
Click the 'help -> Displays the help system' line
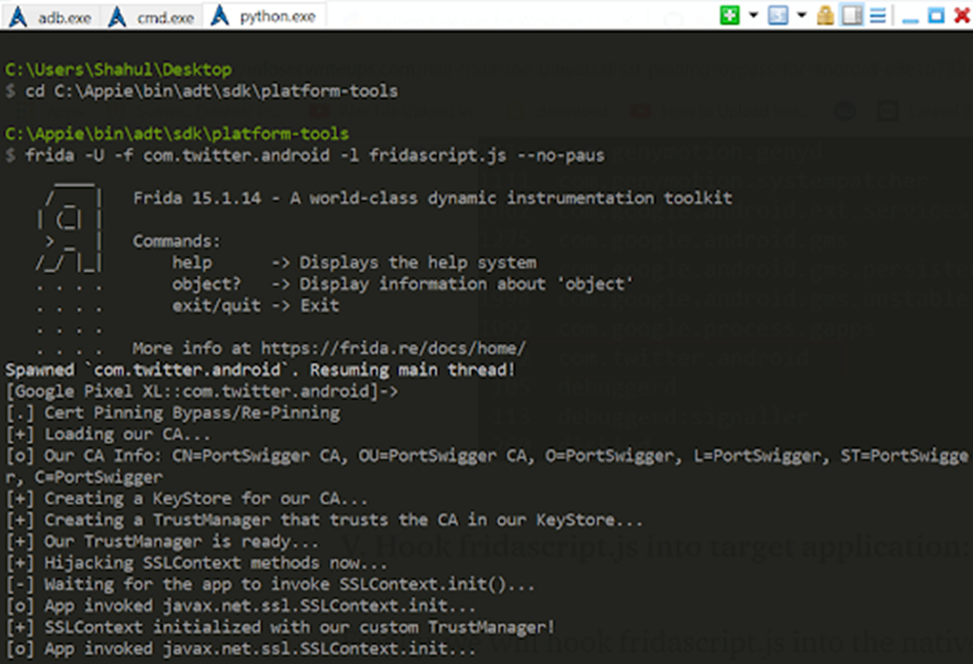coord(353,262)
